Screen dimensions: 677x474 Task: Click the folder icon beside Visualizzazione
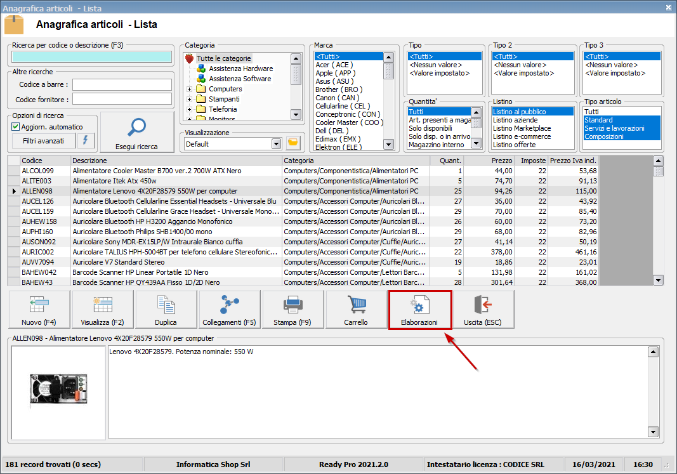[x=293, y=143]
